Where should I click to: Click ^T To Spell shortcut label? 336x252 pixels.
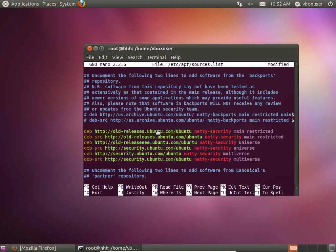pyautogui.click(x=269, y=193)
